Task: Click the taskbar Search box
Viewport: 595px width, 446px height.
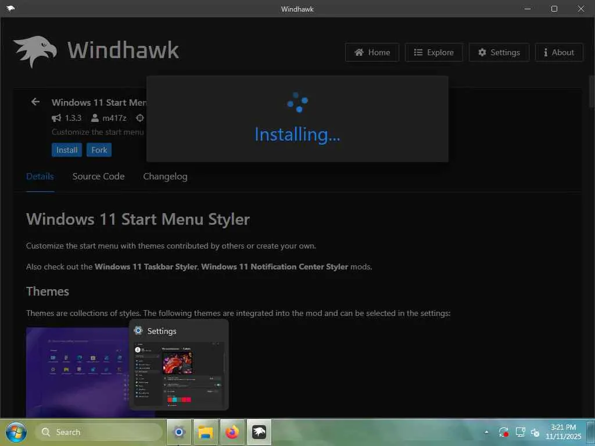Action: (x=99, y=432)
